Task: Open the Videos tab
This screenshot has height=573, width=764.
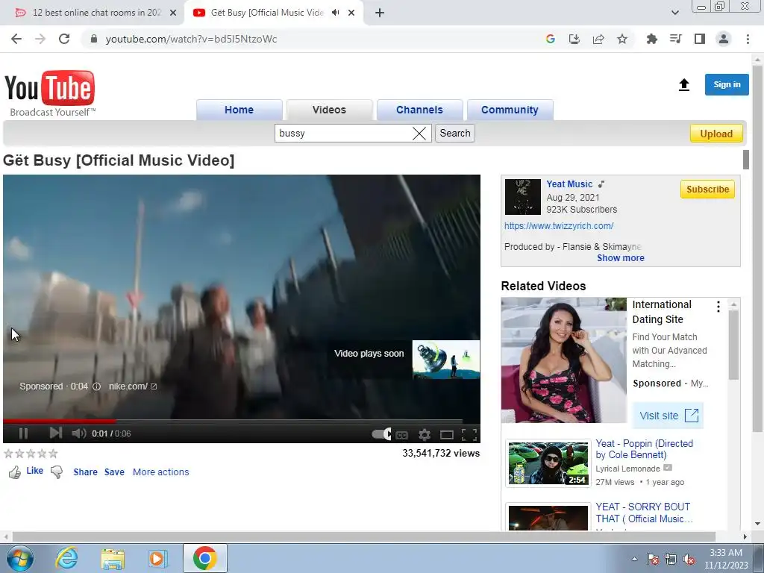Action: 329,110
